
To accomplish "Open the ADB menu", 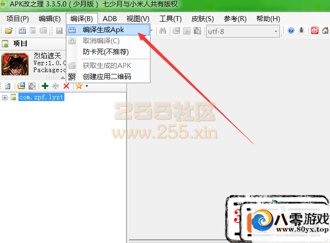I will (x=110, y=19).
